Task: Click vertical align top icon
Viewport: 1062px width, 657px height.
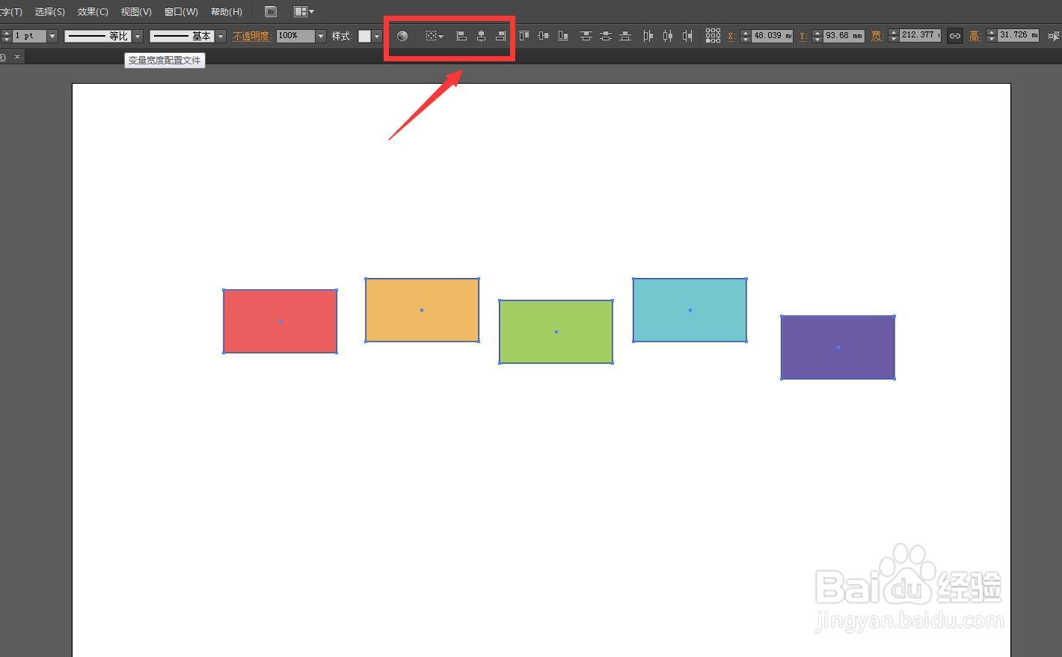Action: pos(524,36)
